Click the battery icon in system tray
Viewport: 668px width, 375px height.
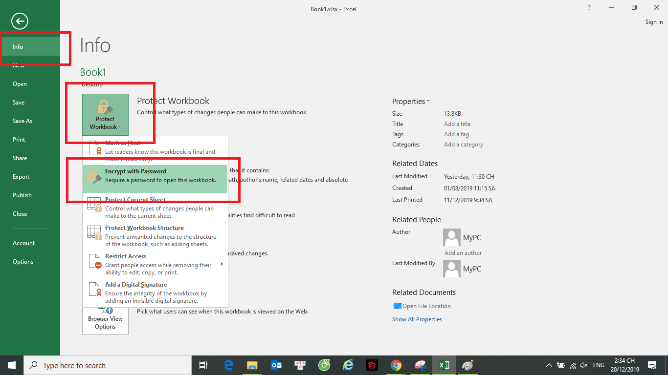pyautogui.click(x=561, y=365)
